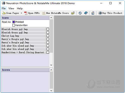This screenshot has height=93, width=125.
Task: Click the Open PDFs icon
Action: pyautogui.click(x=26, y=13)
